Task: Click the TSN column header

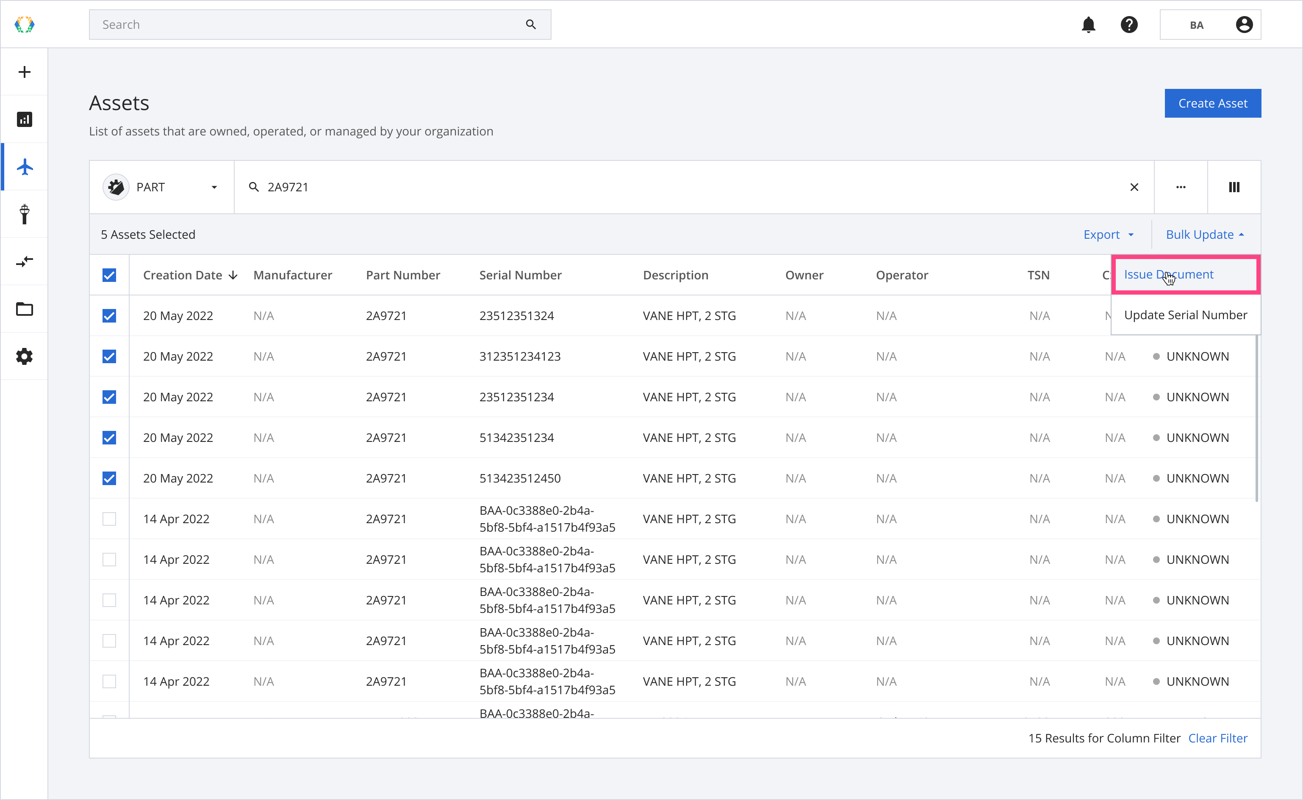Action: tap(1038, 275)
